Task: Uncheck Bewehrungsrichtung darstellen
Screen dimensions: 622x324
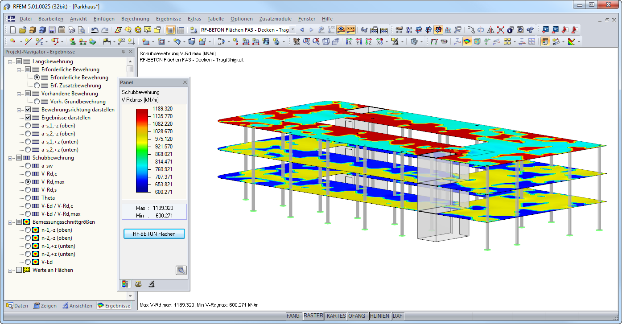Action: 28,110
